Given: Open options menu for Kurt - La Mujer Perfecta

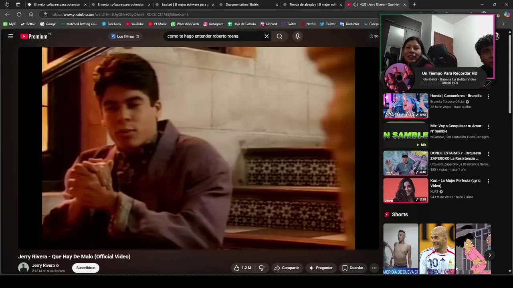Looking at the screenshot, I should pos(489,181).
